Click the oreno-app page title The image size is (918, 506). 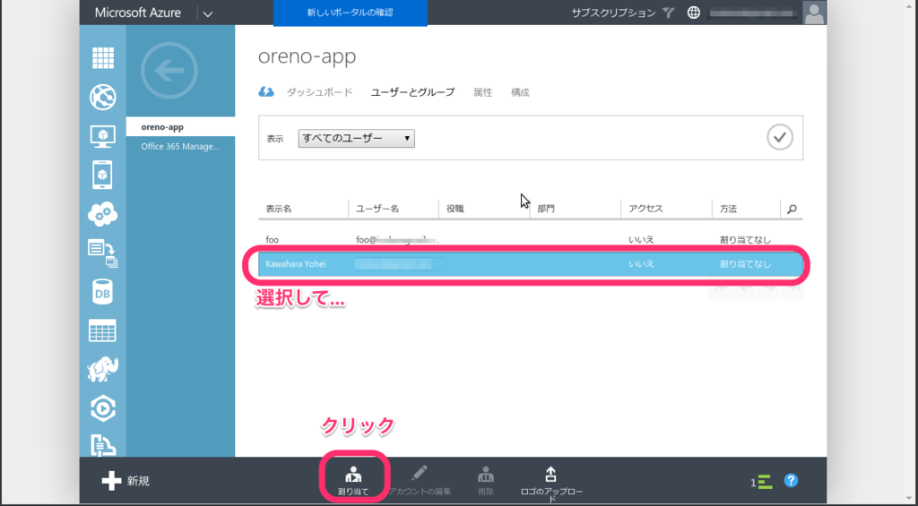click(307, 56)
